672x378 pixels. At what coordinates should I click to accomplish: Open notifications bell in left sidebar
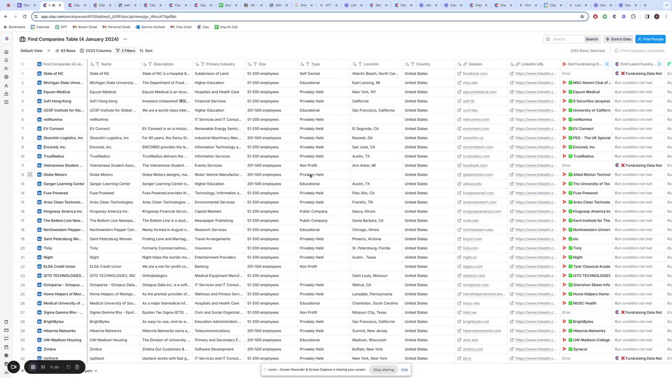pos(6,60)
